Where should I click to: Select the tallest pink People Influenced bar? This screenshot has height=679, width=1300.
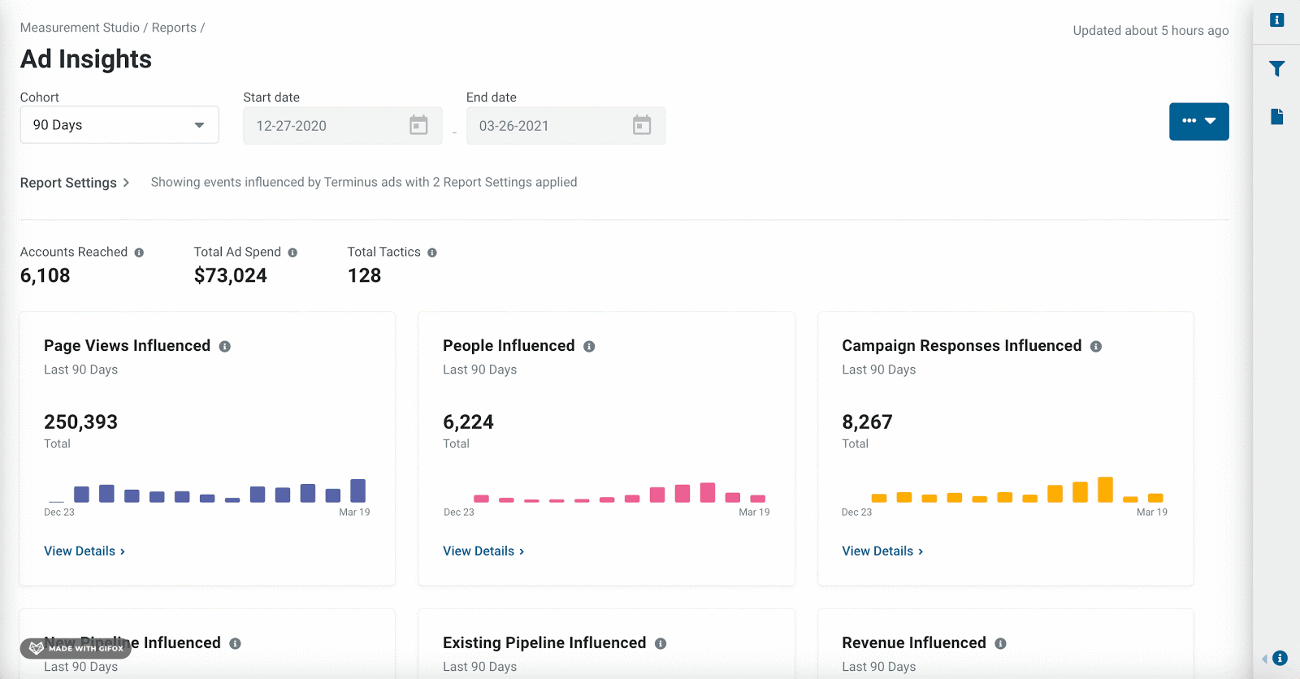point(708,492)
